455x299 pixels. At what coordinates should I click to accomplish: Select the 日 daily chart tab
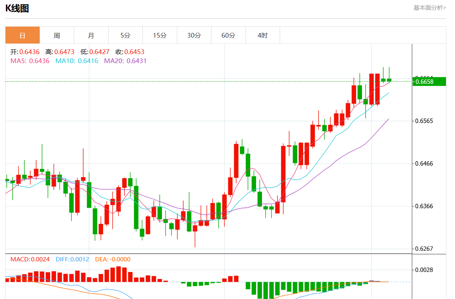pyautogui.click(x=22, y=35)
